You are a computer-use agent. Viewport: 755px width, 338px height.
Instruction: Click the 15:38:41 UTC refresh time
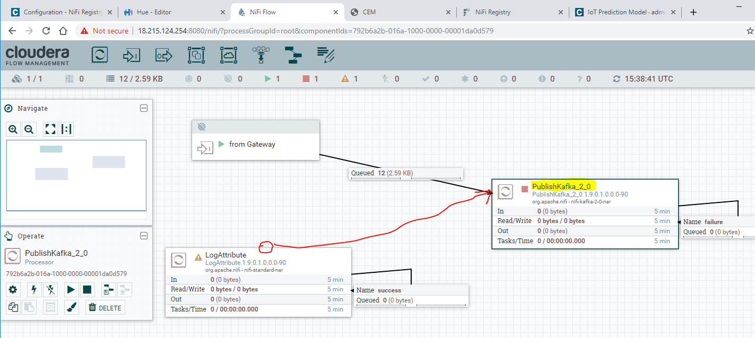click(x=643, y=79)
